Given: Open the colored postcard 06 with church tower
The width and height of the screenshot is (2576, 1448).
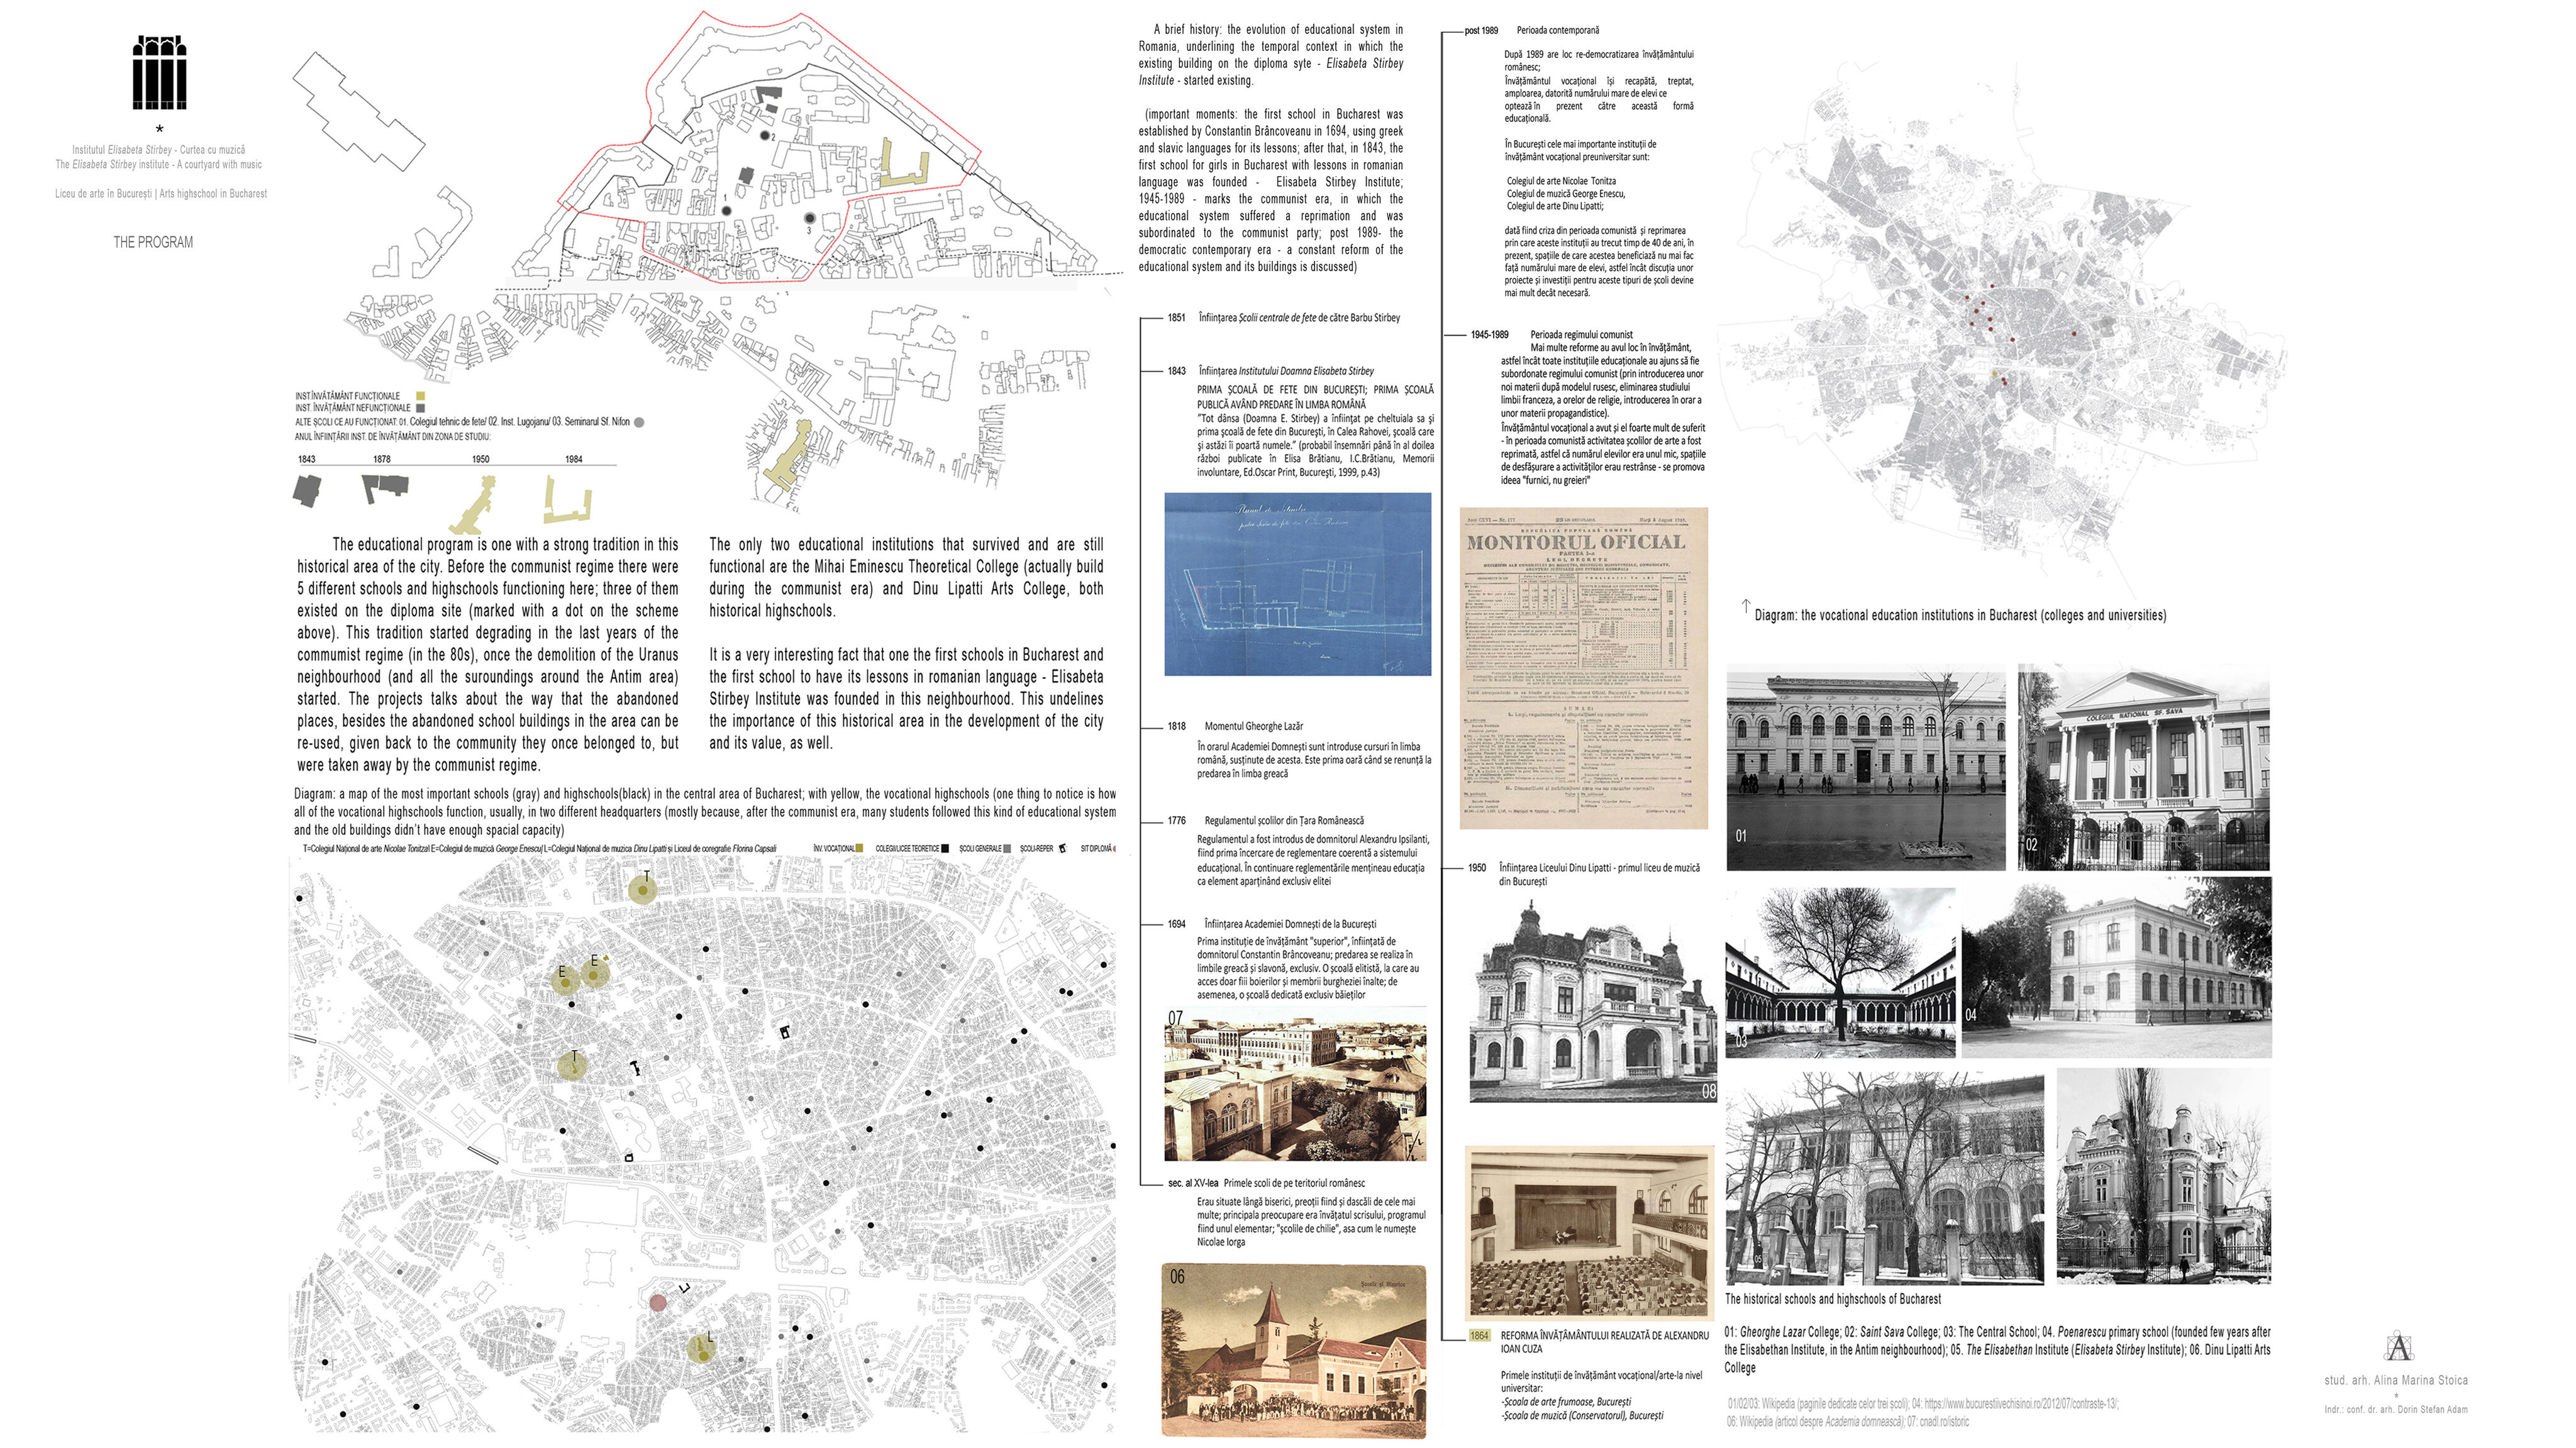Looking at the screenshot, I should pyautogui.click(x=1294, y=1350).
